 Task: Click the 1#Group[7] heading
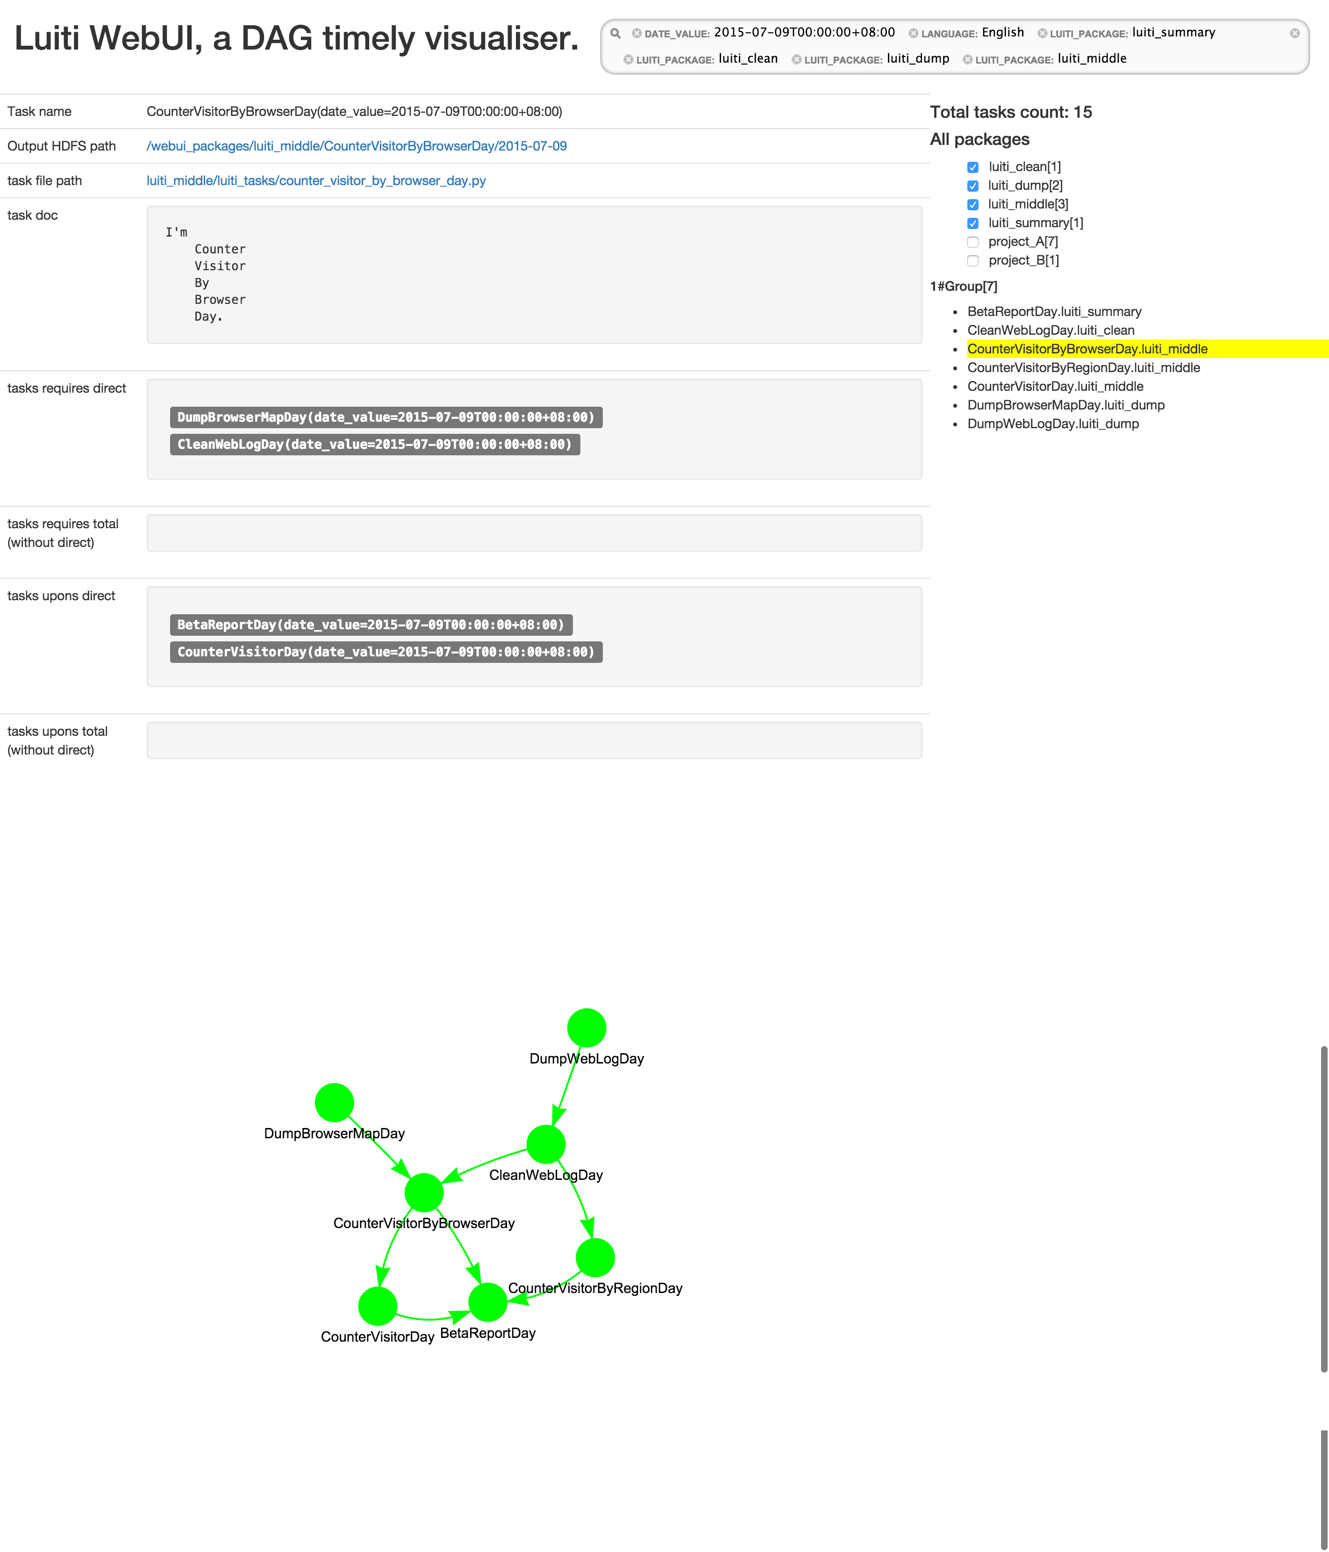963,286
